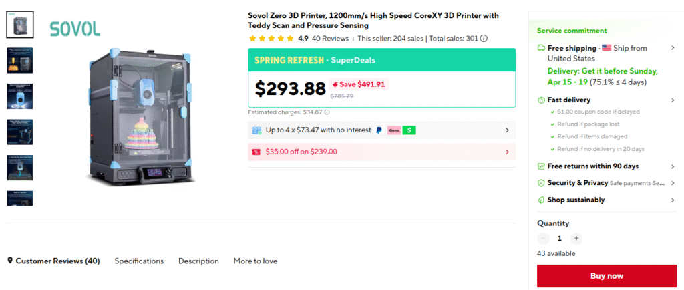This screenshot has height=290, width=684.
Task: Decrease quantity with the minus button
Action: point(543,238)
